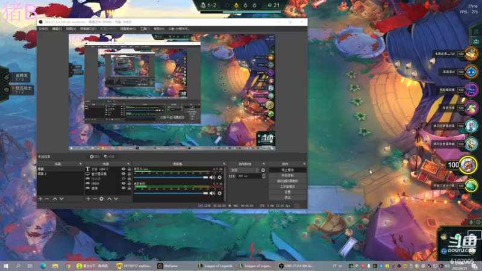
Task: Select the 场景 2 scene
Action: click(x=60, y=174)
